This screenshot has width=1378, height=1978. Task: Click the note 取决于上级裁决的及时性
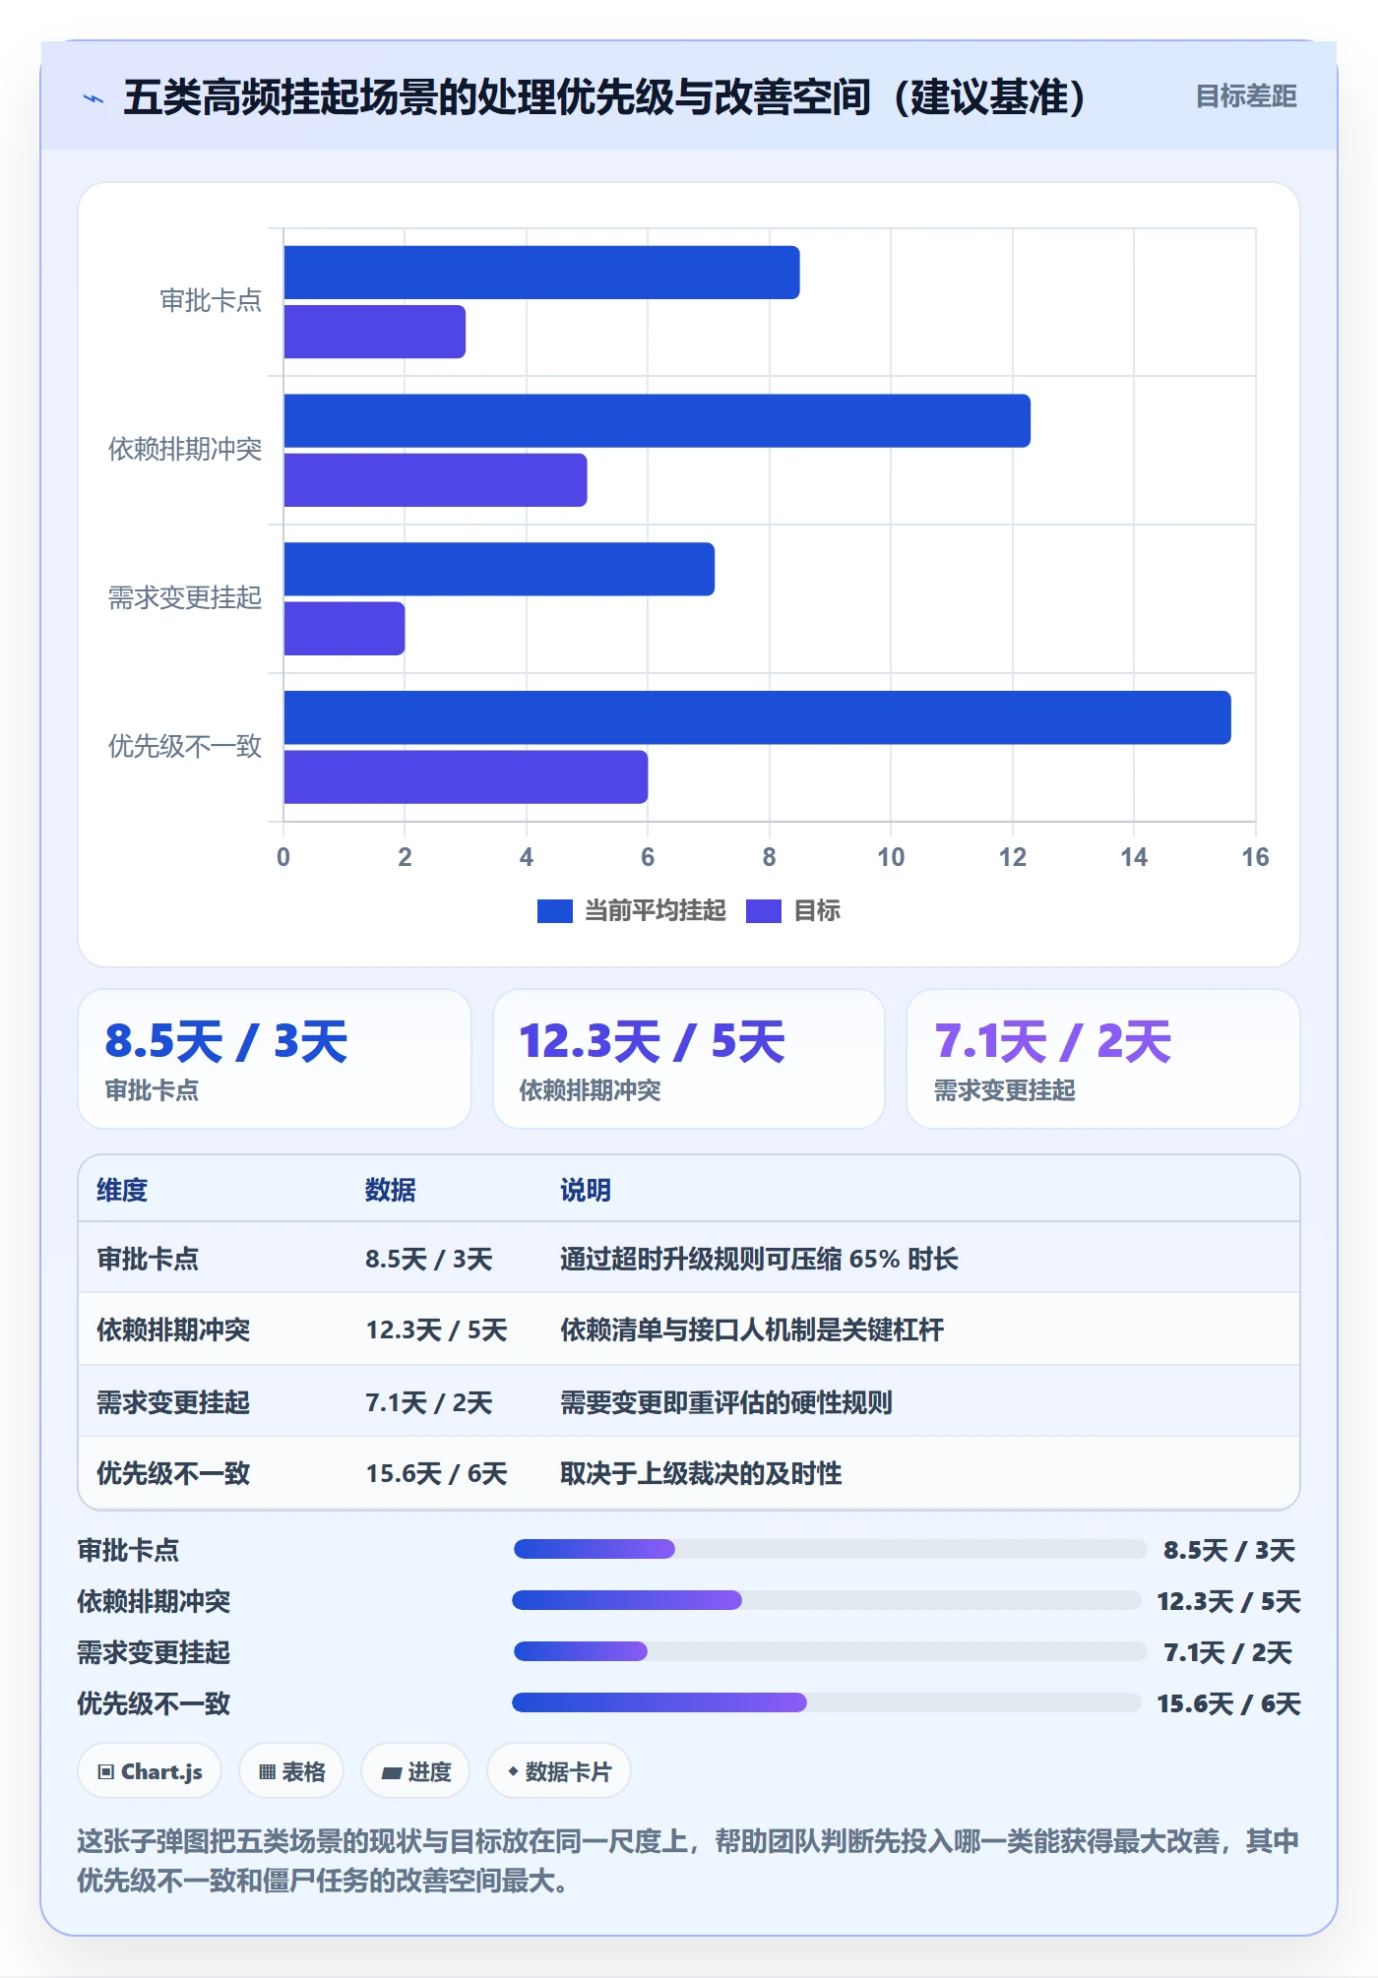click(x=701, y=1473)
